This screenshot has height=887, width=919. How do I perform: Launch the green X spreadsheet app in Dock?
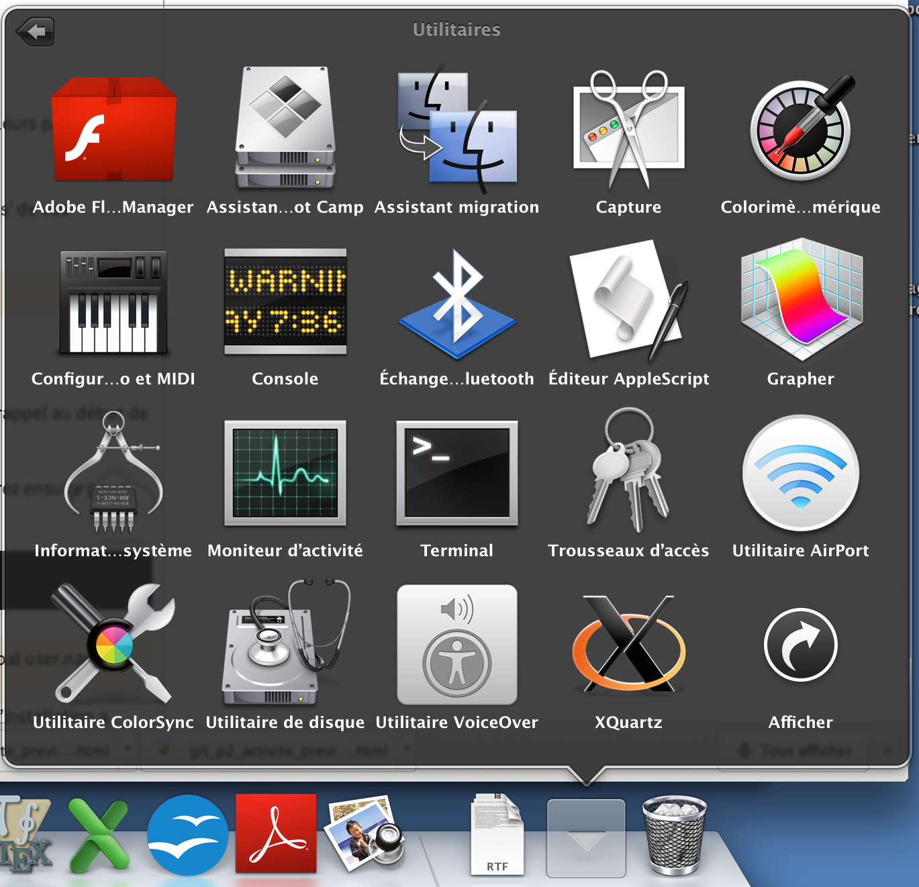coord(100,836)
